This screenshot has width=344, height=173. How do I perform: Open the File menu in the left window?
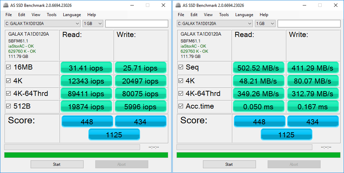point(9,15)
